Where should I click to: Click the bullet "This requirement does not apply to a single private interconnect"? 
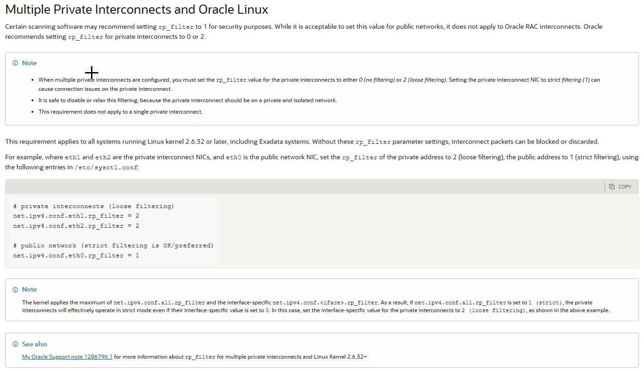[x=120, y=112]
